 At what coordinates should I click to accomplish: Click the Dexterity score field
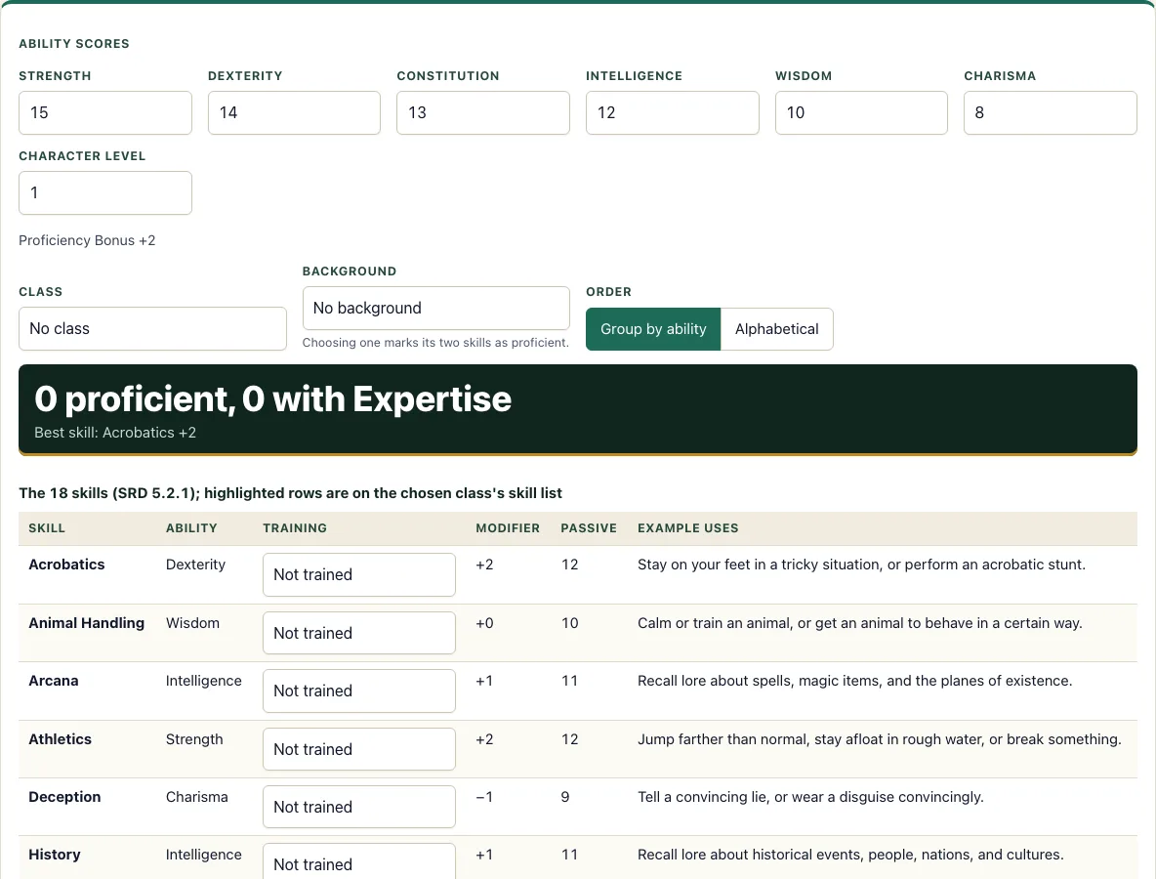(x=294, y=113)
